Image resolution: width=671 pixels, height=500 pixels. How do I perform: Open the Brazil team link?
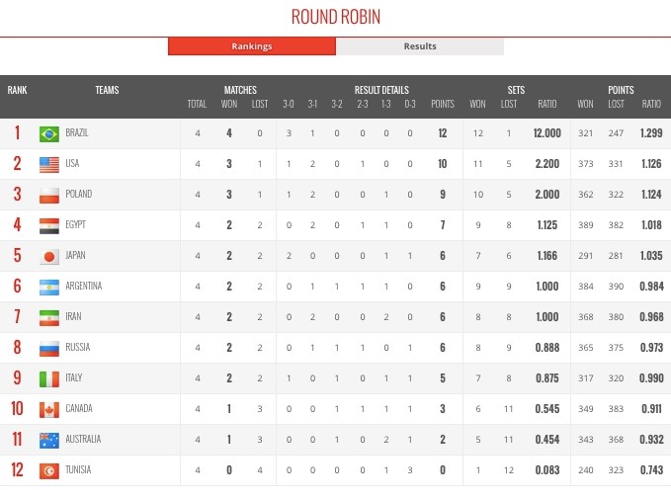pos(76,133)
